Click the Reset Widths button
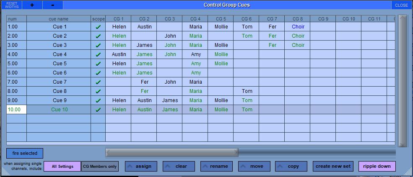 [x=12, y=5]
